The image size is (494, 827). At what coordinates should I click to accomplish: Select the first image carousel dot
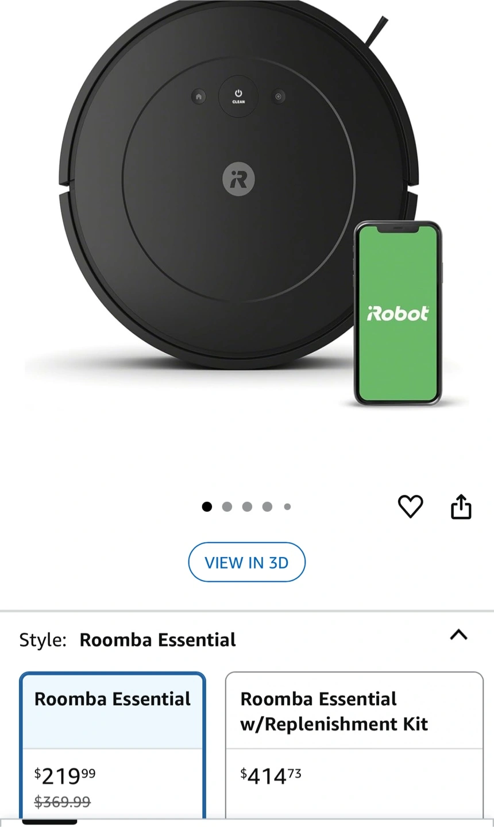click(x=207, y=507)
